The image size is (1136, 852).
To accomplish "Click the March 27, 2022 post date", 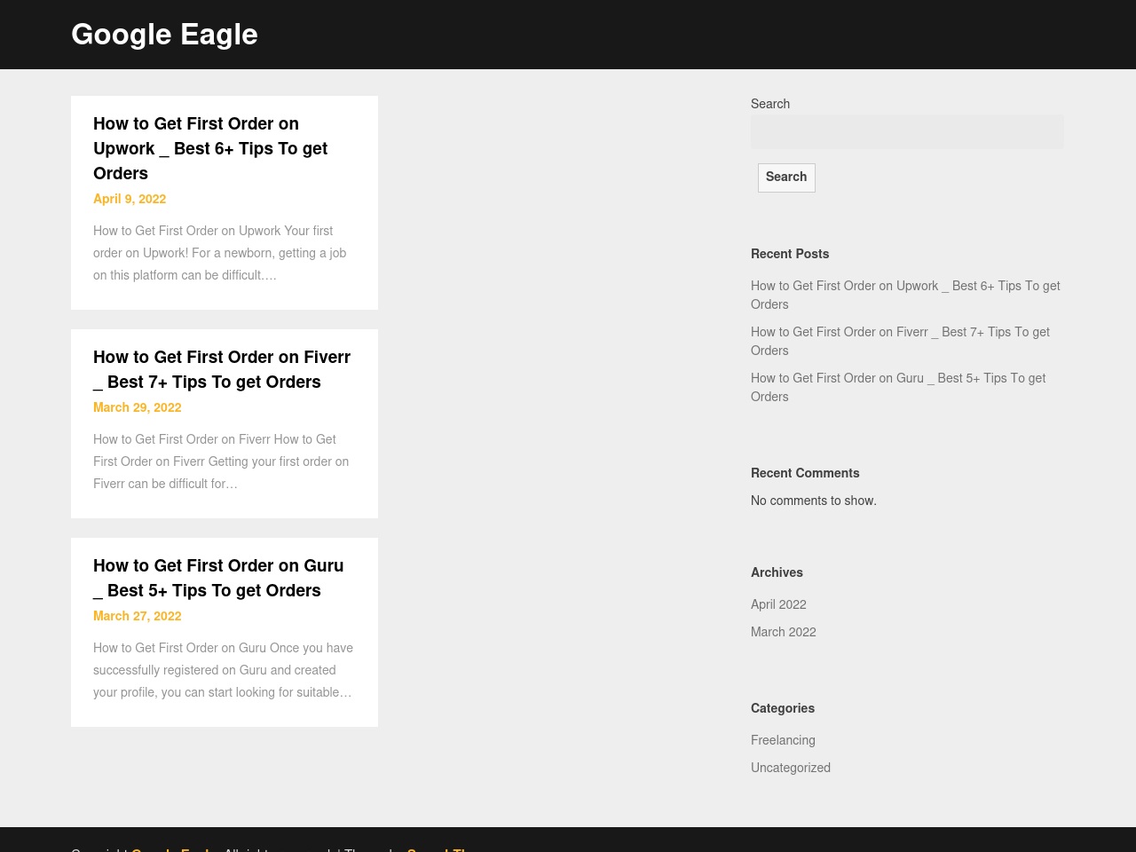I will click(x=138, y=616).
